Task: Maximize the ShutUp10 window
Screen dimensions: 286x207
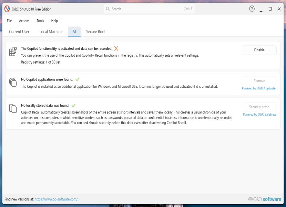Action: click(270, 9)
